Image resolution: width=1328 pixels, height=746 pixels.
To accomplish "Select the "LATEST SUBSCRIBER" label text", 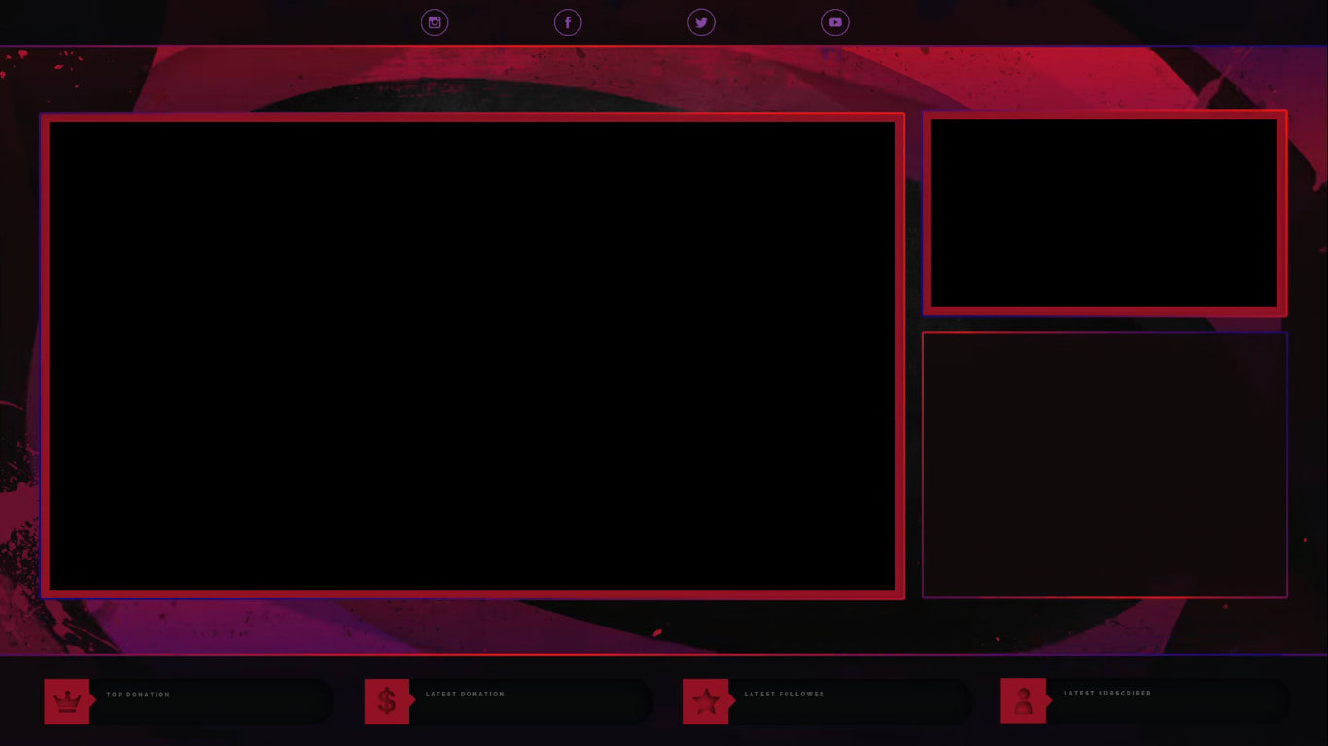I will coord(1107,693).
